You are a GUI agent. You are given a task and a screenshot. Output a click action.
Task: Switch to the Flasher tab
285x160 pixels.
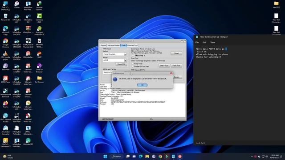click(x=103, y=45)
